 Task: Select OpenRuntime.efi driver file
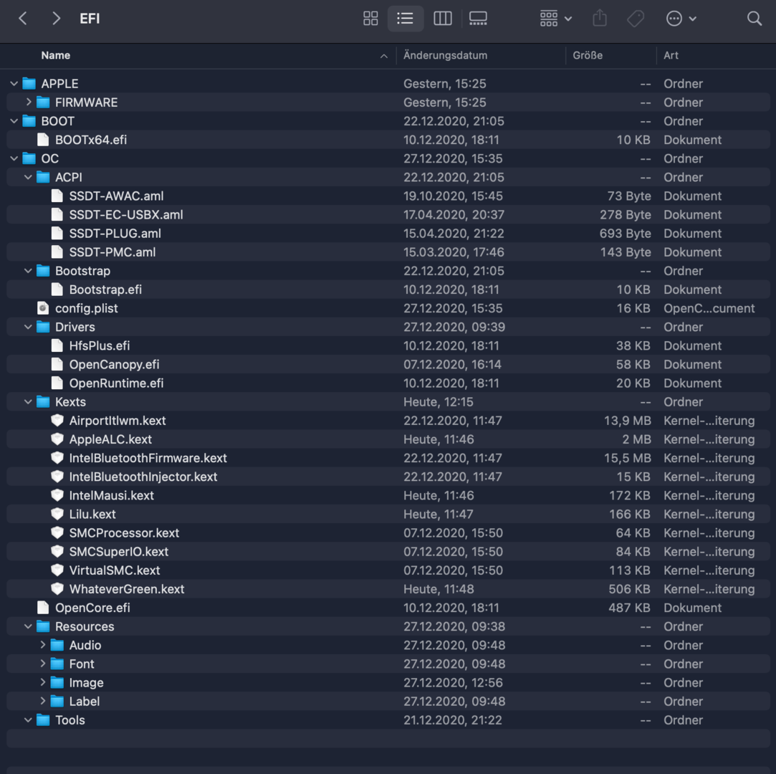click(116, 383)
